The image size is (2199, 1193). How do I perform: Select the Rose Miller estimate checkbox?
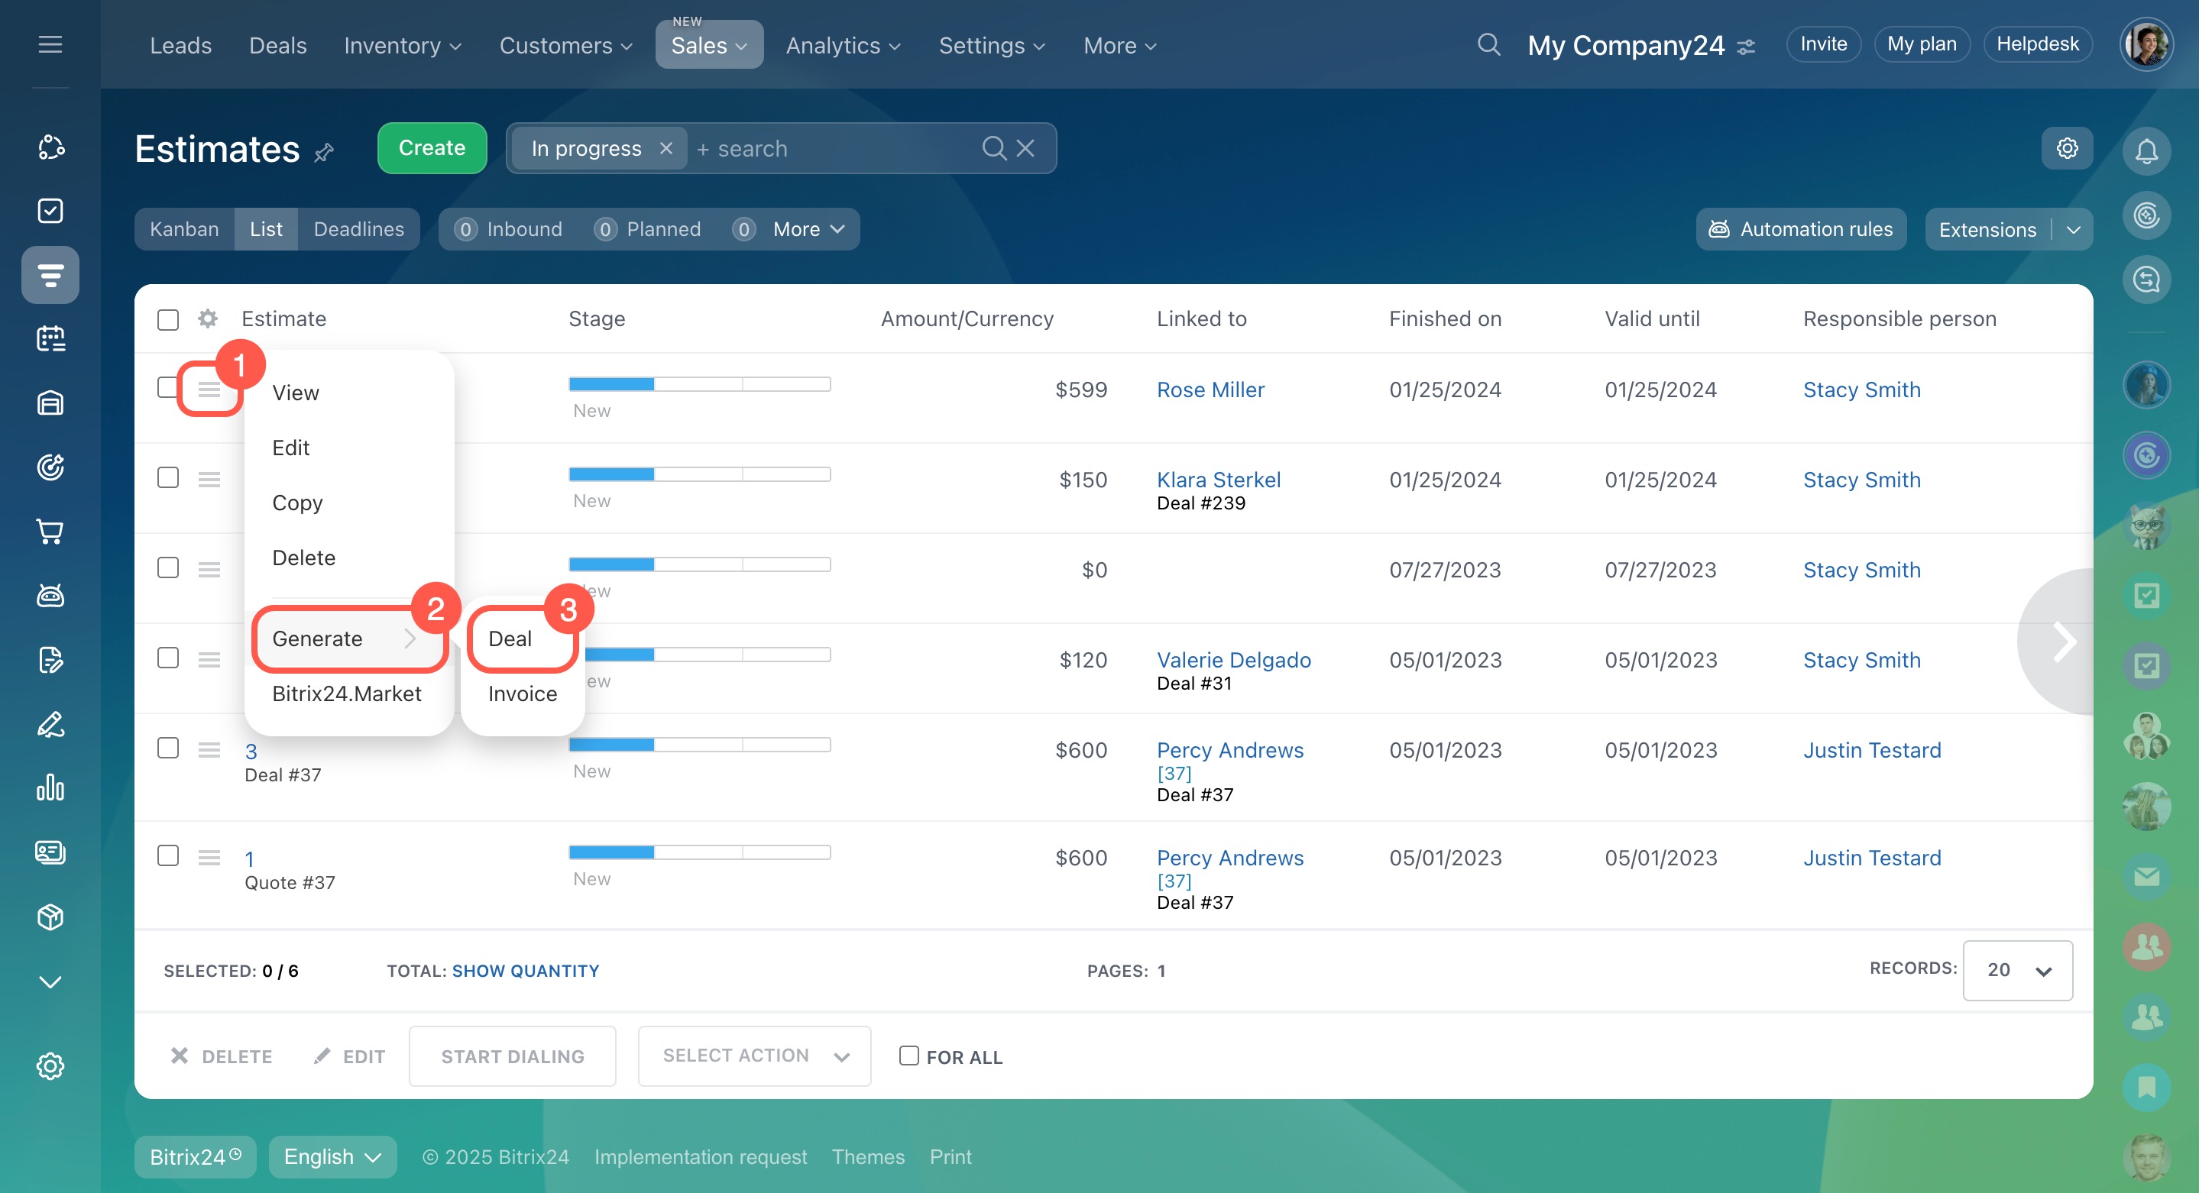167,387
